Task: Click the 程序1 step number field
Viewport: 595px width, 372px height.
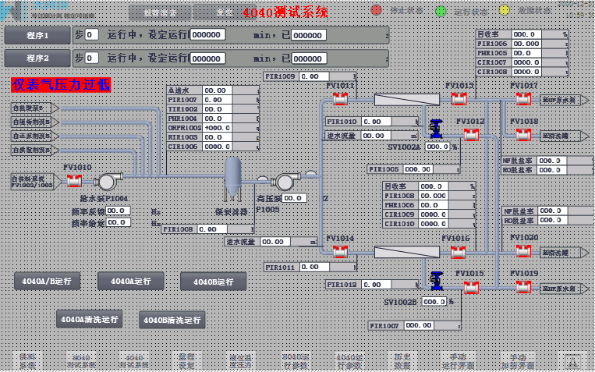Action: click(x=92, y=35)
